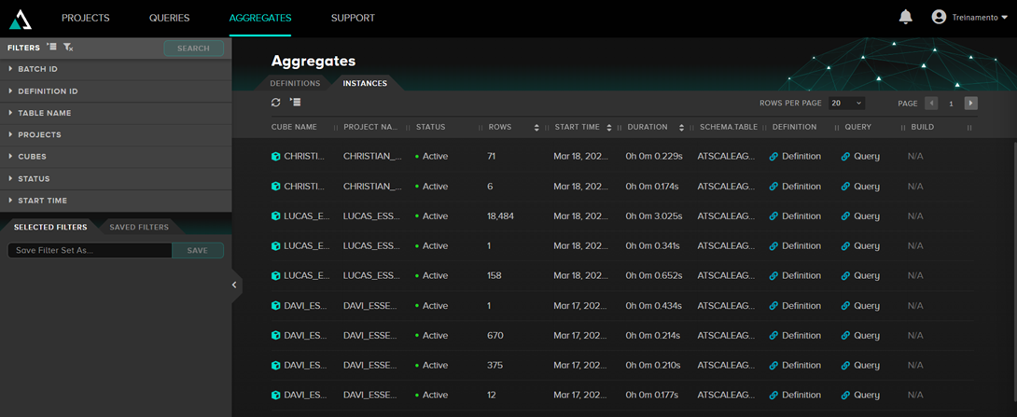Sort by the Start Time column arrows
Screen dimensions: 1017x417
609,128
